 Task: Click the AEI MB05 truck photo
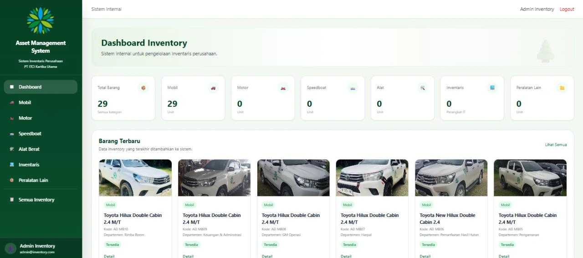click(x=530, y=178)
